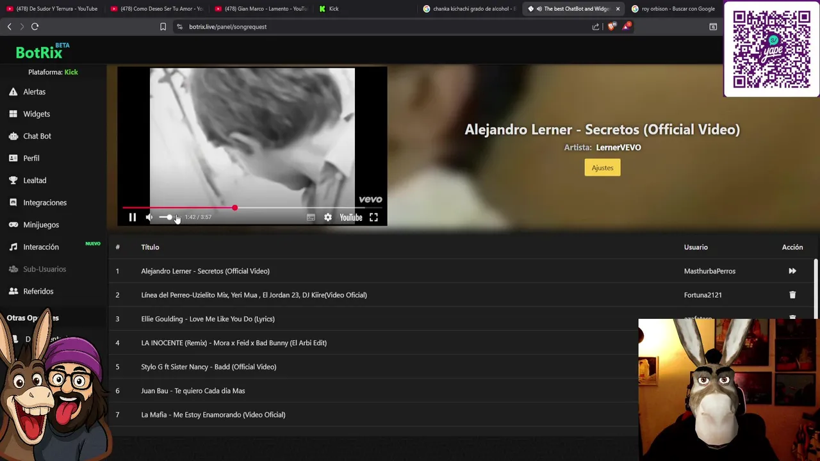Viewport: 820px width, 461px height.
Task: Delete the Línea del Perreo song request
Action: [792, 295]
